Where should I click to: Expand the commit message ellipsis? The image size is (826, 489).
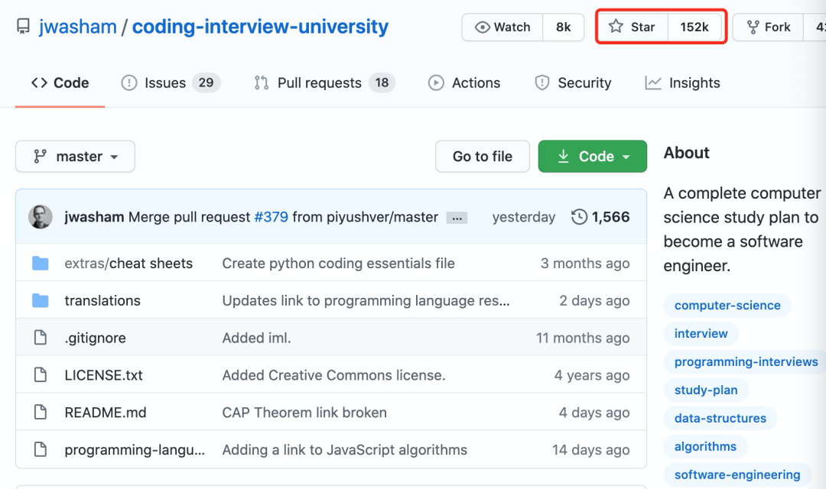pyautogui.click(x=457, y=218)
